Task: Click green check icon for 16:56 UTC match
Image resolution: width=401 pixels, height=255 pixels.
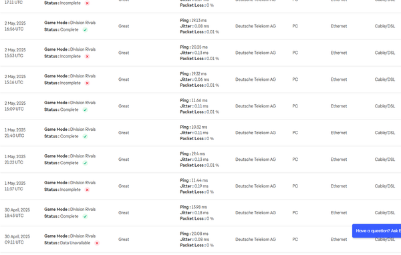Action: tap(85, 30)
